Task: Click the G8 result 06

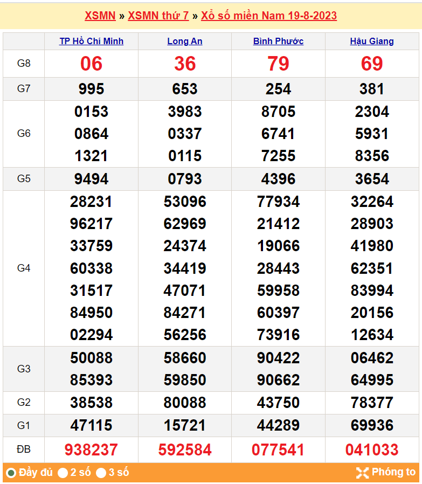Action: coord(91,64)
